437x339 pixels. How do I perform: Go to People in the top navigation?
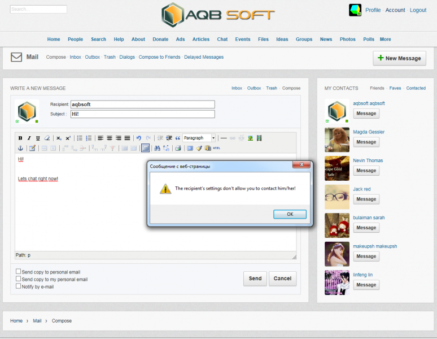(75, 40)
